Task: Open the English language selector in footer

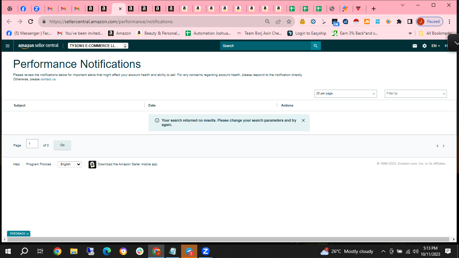Action: tap(70, 164)
